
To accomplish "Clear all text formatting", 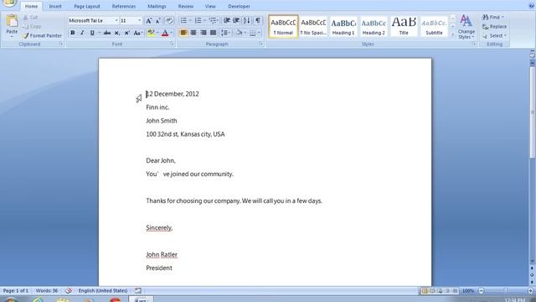I will coord(169,21).
